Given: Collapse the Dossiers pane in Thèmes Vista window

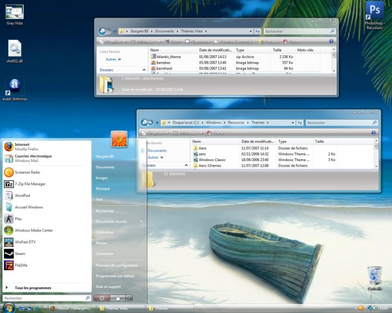Looking at the screenshot, I should [x=144, y=70].
